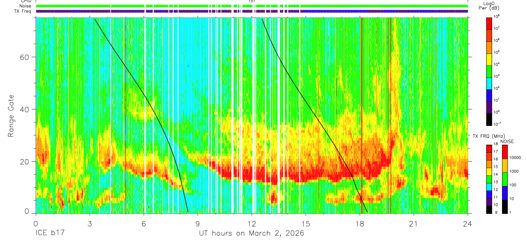Click the '151' CPID value above the plot

click(252, 1)
